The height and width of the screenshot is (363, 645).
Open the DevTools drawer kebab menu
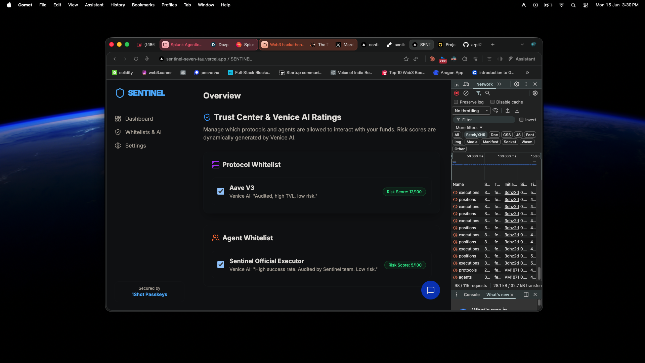point(457,294)
